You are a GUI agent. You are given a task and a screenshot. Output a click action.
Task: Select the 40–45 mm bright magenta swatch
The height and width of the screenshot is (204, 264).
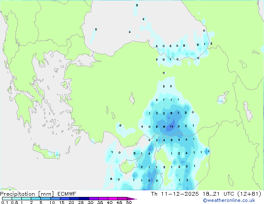coord(113,199)
